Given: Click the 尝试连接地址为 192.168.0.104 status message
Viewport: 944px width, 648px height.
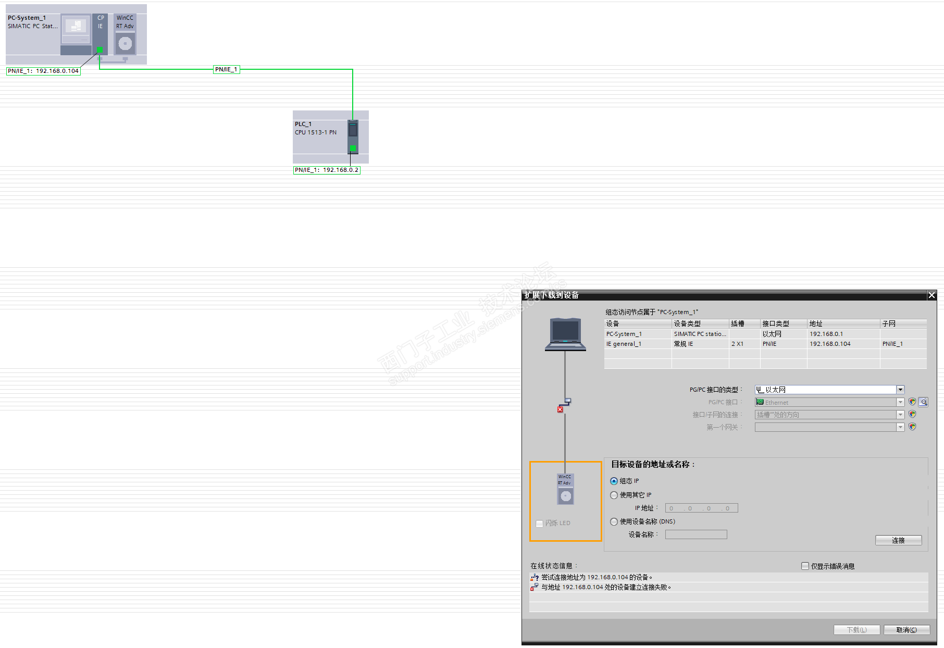Looking at the screenshot, I should (597, 577).
